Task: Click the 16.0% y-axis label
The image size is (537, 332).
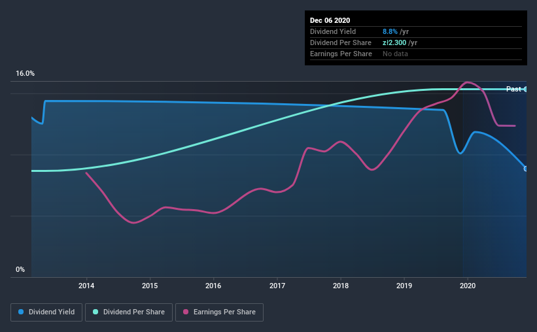Action: tap(26, 74)
